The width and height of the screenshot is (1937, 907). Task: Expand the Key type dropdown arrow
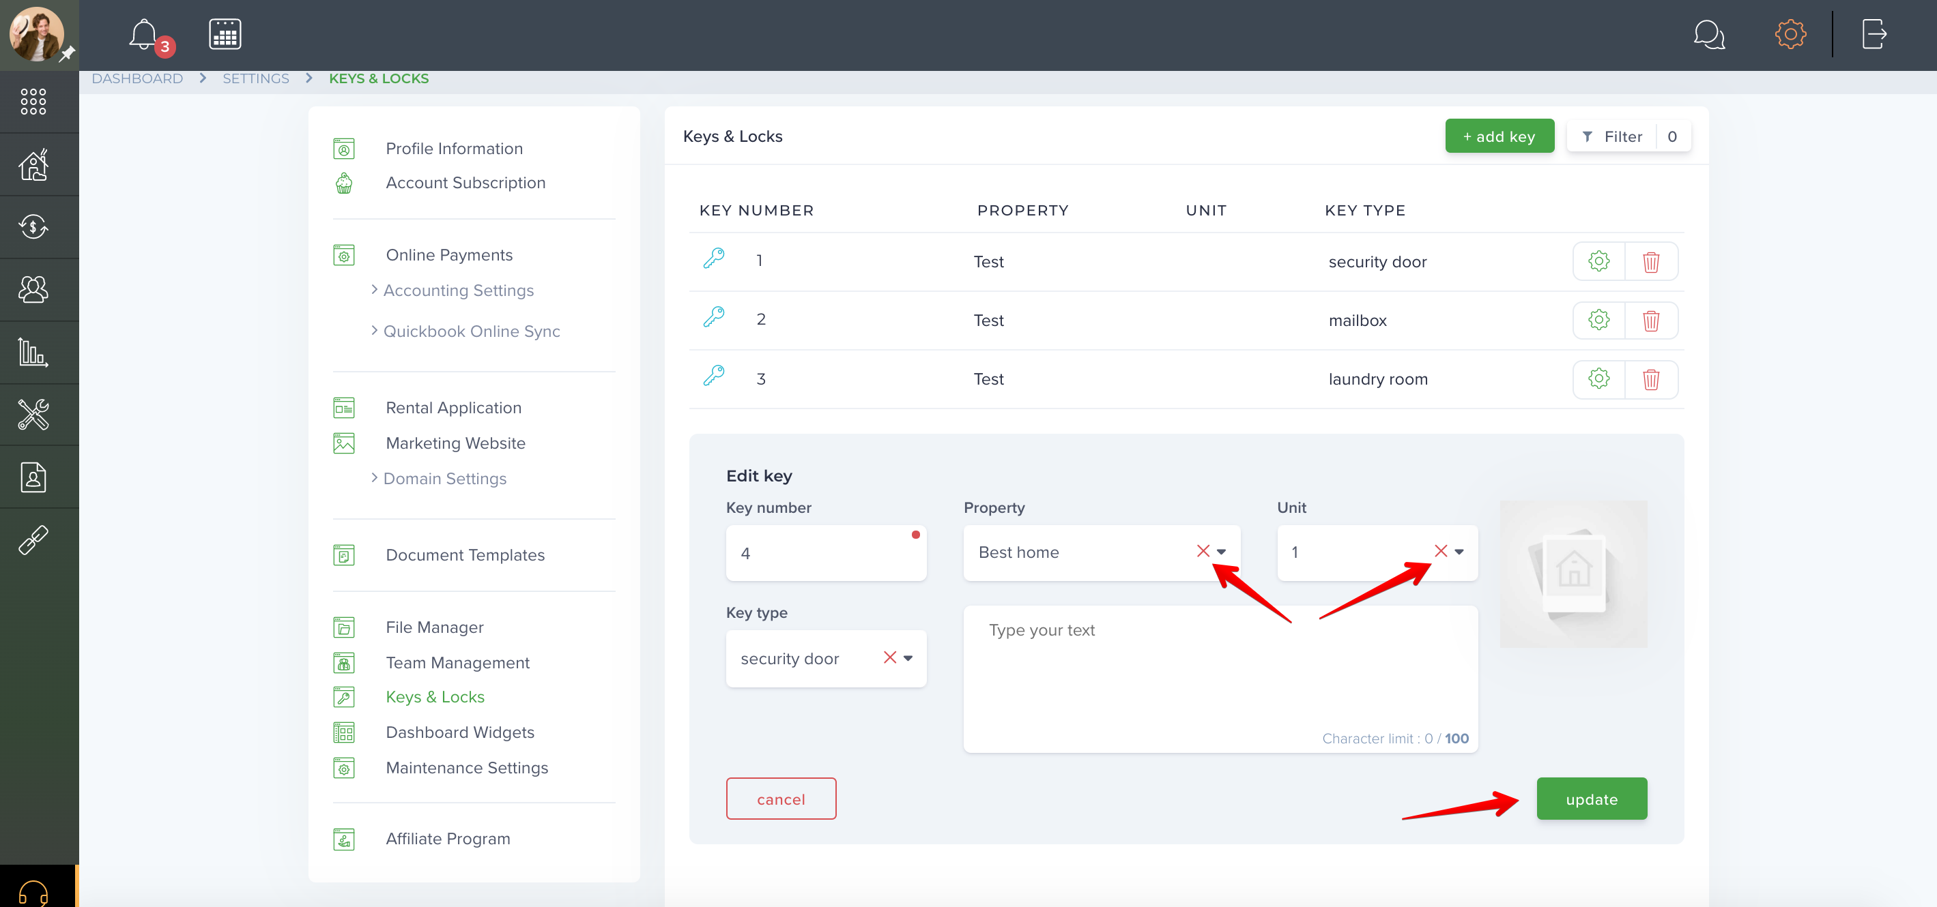click(x=908, y=658)
